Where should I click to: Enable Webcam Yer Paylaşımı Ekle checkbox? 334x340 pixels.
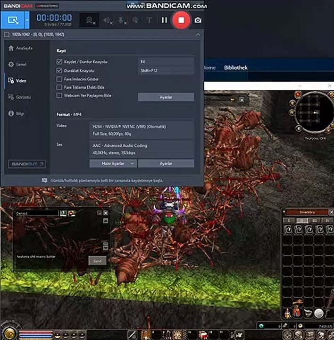pyautogui.click(x=59, y=95)
